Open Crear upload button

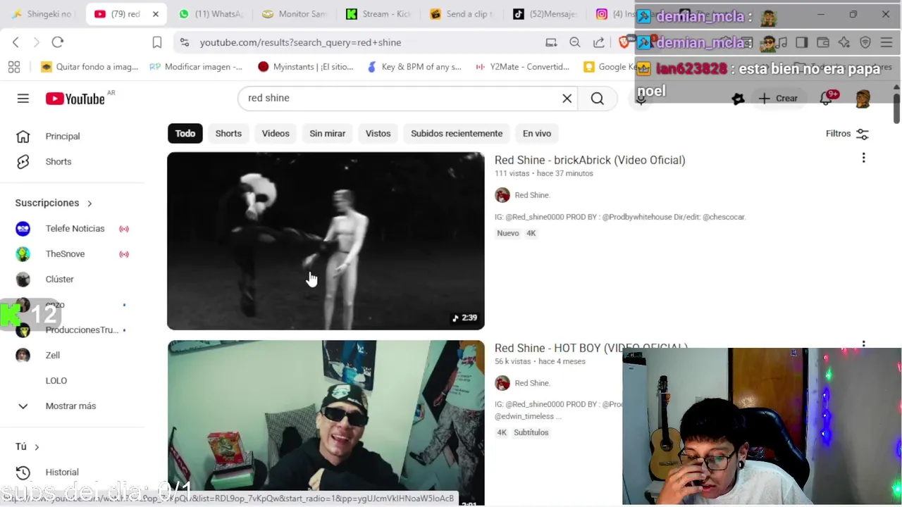[x=778, y=99]
